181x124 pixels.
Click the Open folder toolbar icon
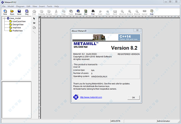12,12
